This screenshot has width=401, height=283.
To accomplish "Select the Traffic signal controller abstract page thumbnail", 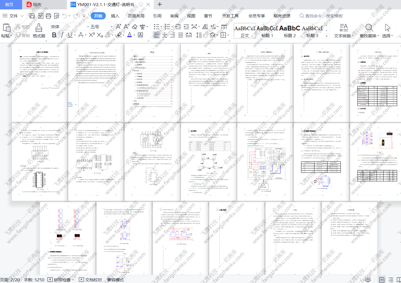I will coord(96,83).
